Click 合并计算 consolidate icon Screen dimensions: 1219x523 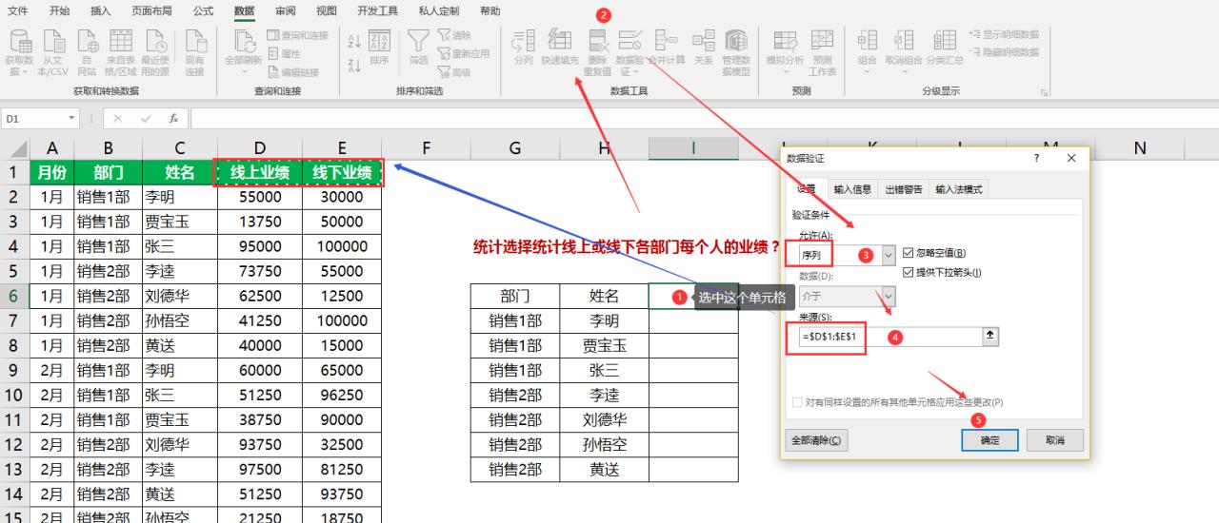click(x=667, y=46)
